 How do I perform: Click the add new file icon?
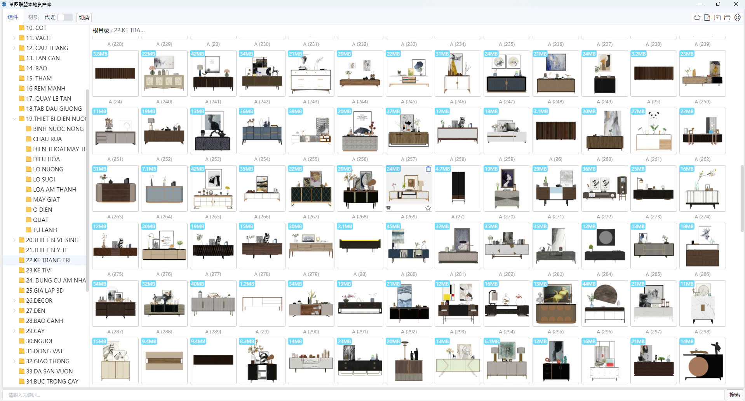click(707, 17)
